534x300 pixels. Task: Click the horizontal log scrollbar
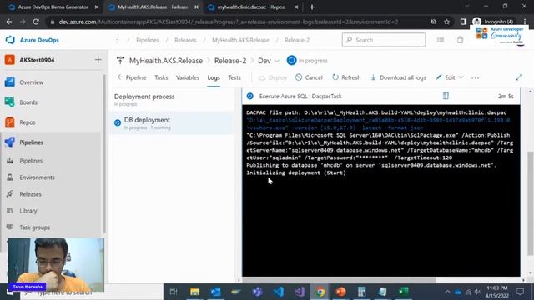pos(339,280)
